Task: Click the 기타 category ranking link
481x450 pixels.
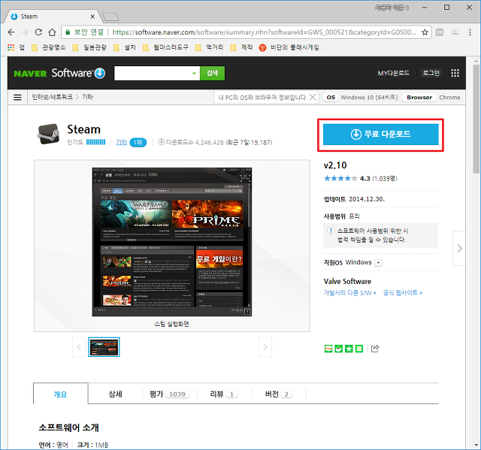Action: 122,142
